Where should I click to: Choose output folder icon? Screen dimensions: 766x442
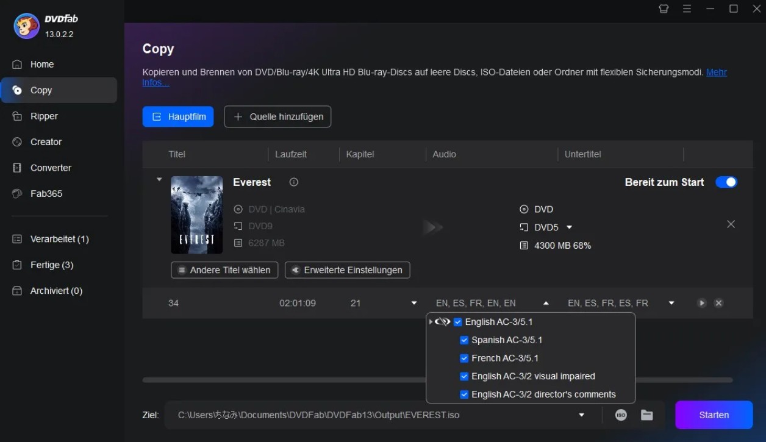[647, 415]
